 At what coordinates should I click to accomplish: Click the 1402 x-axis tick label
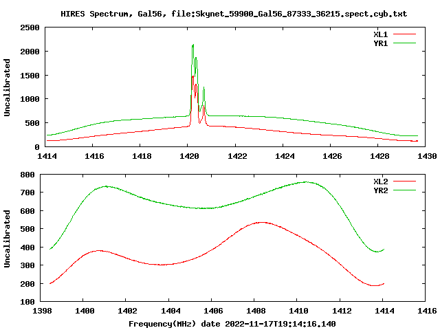(x=127, y=311)
